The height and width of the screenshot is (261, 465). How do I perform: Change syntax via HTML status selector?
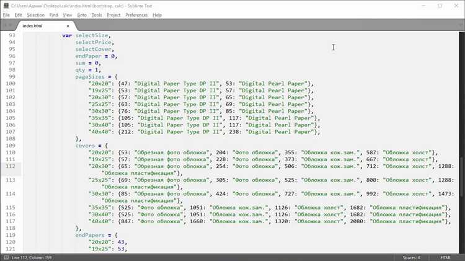[446, 257]
